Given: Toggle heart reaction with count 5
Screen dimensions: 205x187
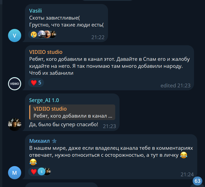Looking at the screenshot, I should point(36,83).
